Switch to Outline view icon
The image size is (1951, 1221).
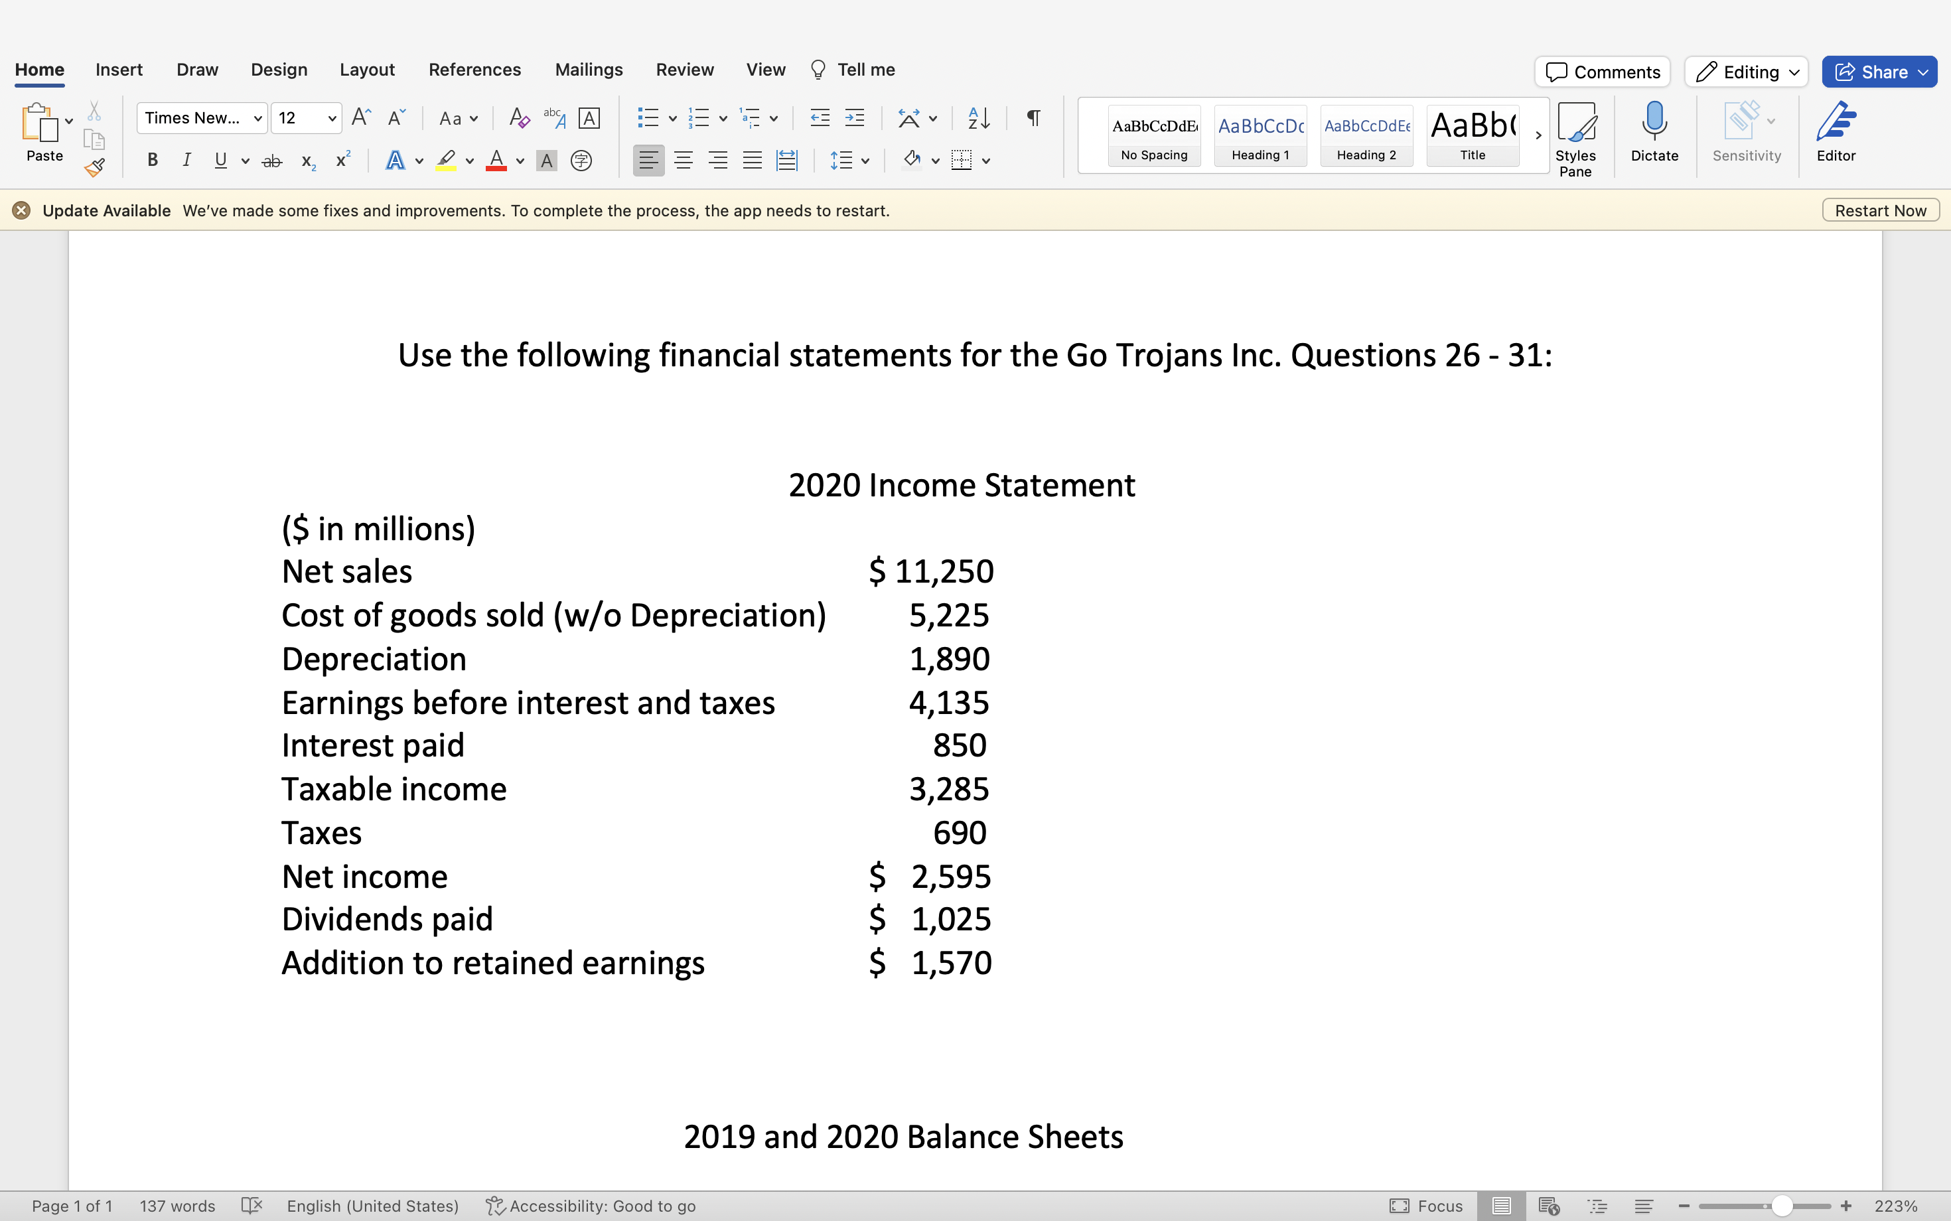coord(1597,1206)
